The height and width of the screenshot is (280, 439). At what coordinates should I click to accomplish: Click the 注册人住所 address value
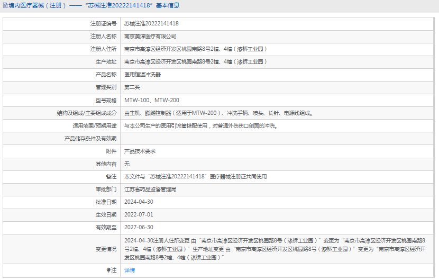[195, 49]
